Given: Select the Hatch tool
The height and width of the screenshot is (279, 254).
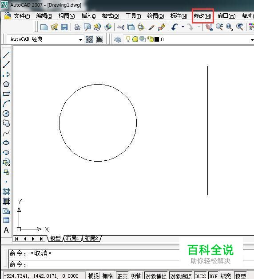Looking at the screenshot, I should coord(6,191).
